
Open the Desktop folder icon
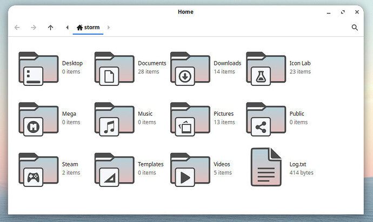tap(38, 68)
